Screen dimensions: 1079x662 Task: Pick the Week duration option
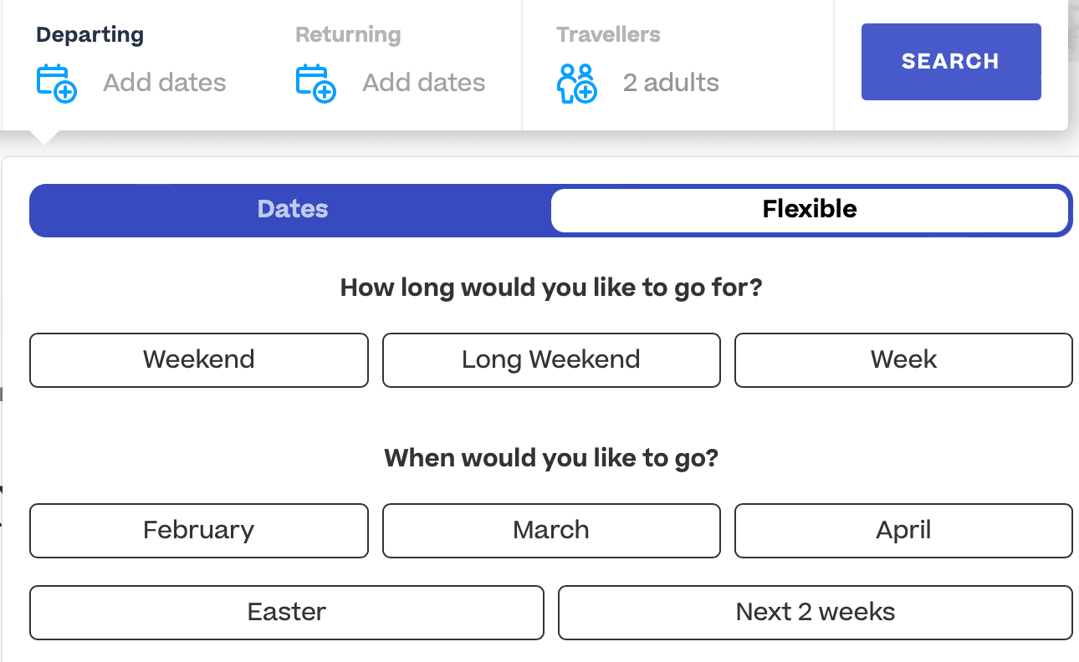click(903, 360)
